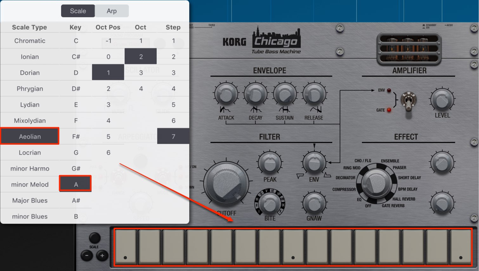Set Oct Pos to -1
Viewport: 479px width, 271px height.
(108, 41)
